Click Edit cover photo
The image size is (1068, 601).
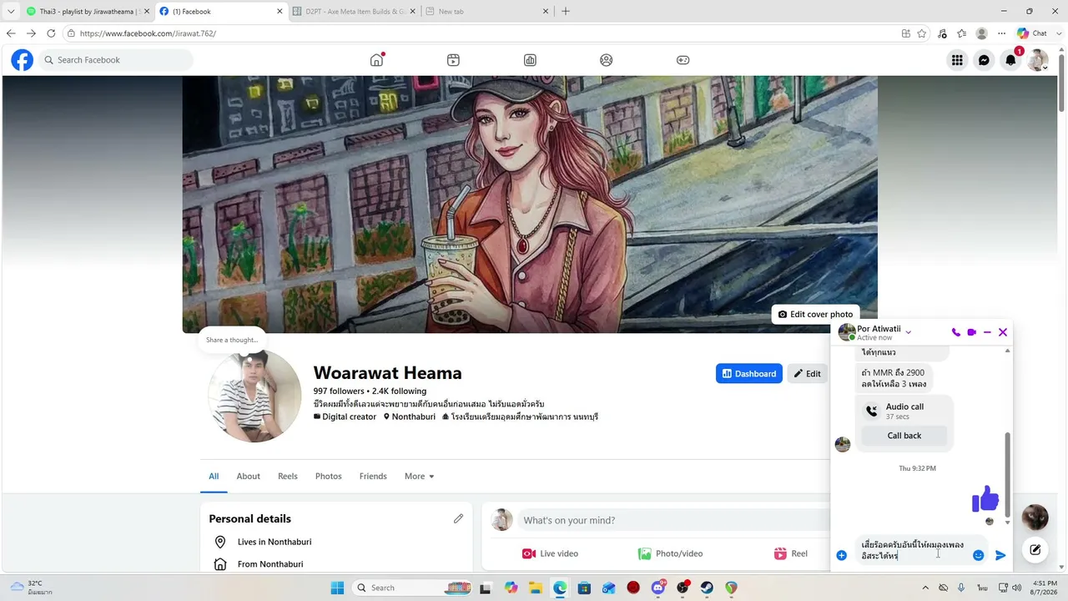click(816, 315)
